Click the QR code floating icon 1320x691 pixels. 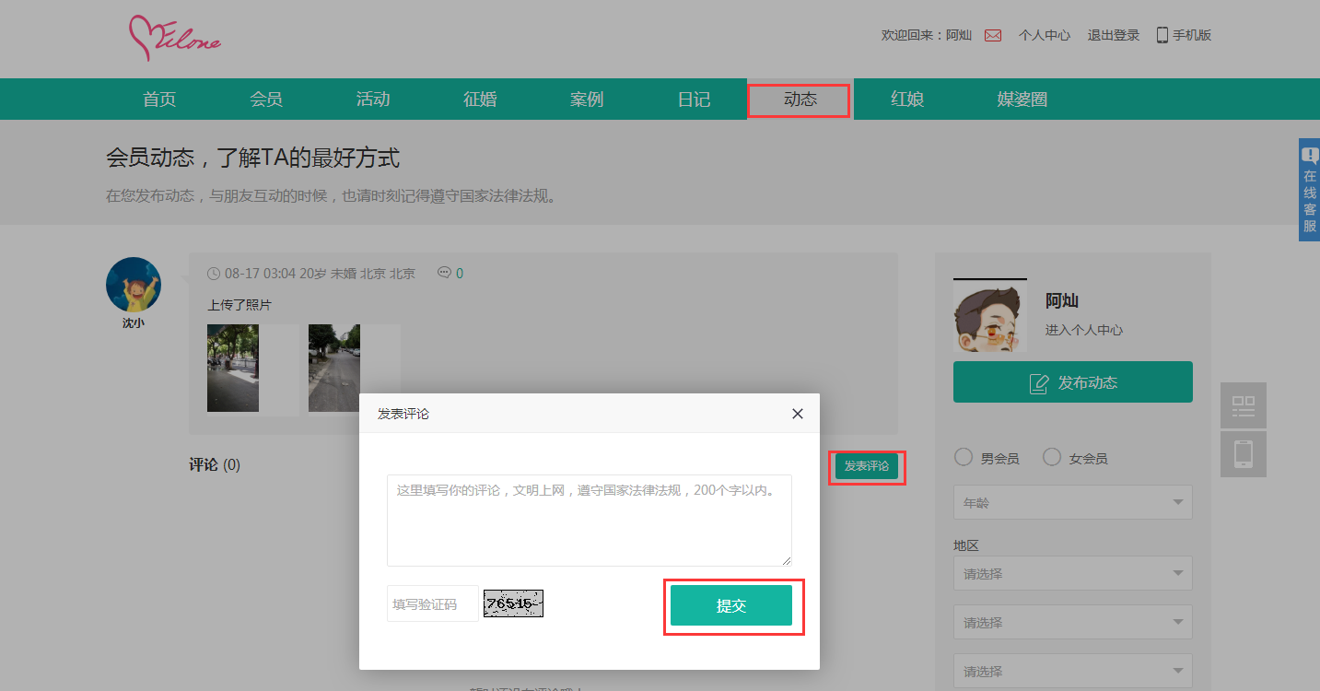1244,405
